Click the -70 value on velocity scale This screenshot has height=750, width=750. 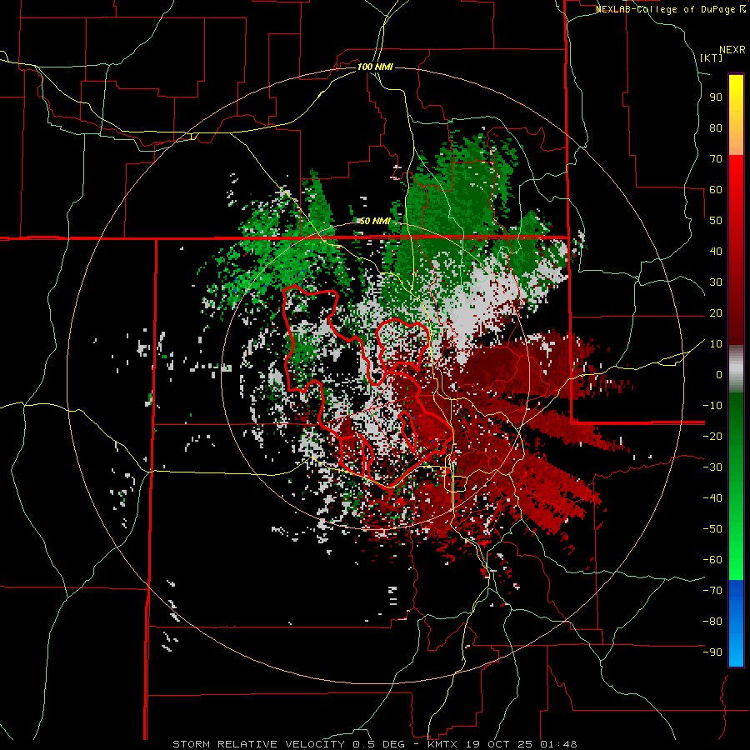click(x=712, y=591)
